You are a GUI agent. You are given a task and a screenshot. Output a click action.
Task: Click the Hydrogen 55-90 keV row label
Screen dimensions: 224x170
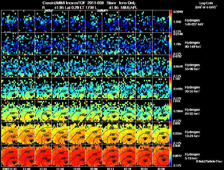192,67
